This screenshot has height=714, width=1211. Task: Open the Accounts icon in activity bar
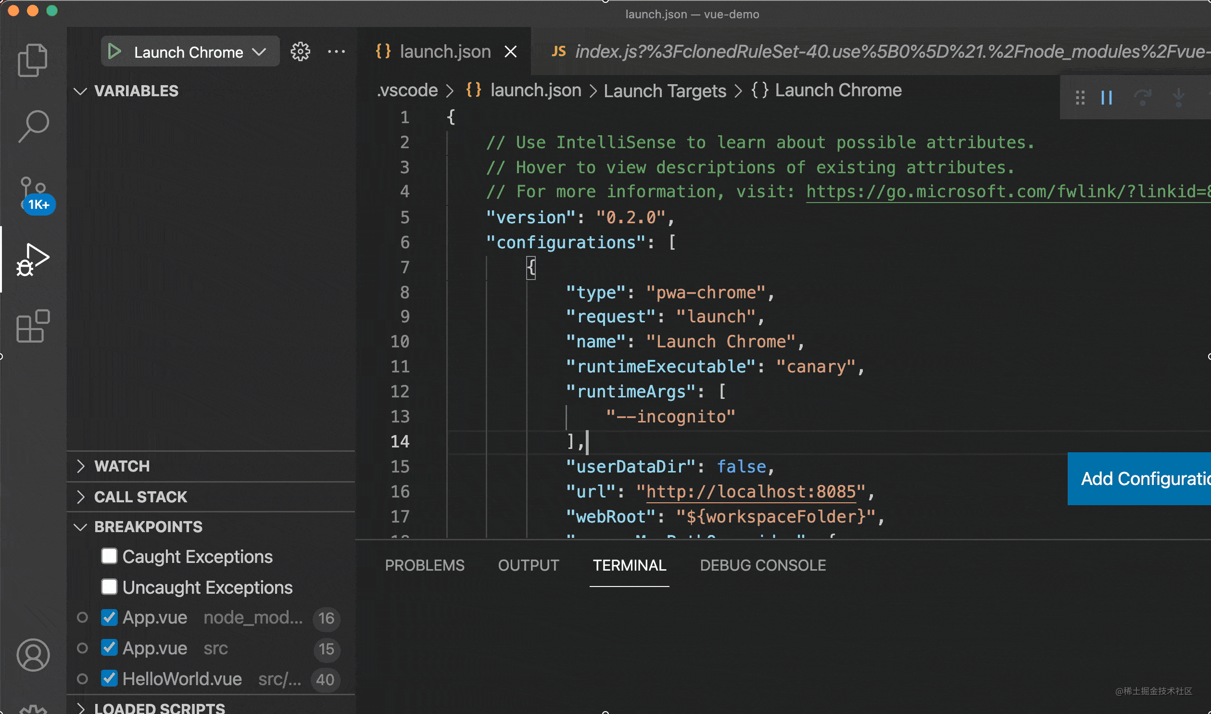pos(33,655)
